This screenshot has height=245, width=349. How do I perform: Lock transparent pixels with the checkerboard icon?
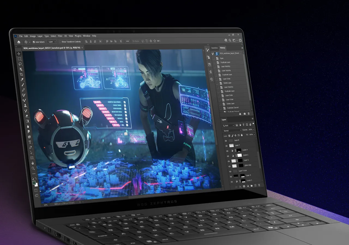pyautogui.click(x=229, y=136)
